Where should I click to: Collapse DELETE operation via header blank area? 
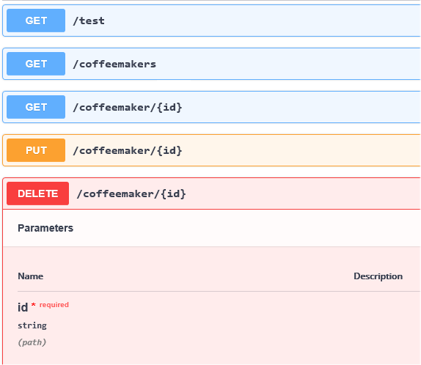304,193
